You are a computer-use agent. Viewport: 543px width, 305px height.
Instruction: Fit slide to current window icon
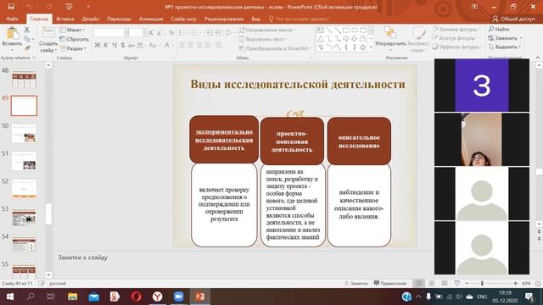(x=538, y=283)
